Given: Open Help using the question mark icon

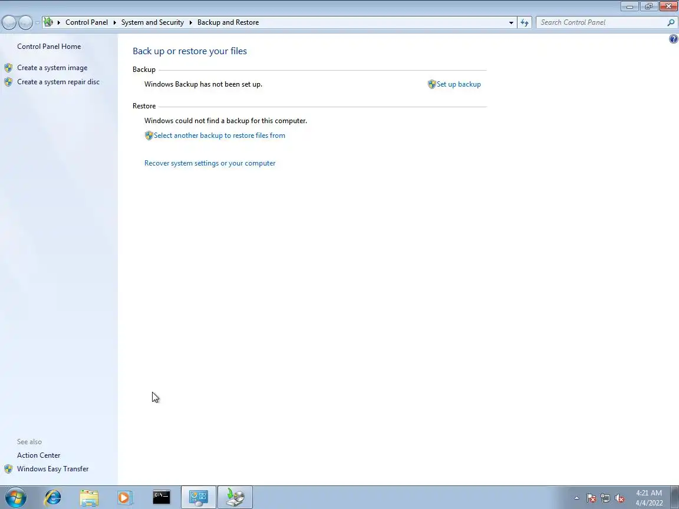Looking at the screenshot, I should (x=673, y=39).
